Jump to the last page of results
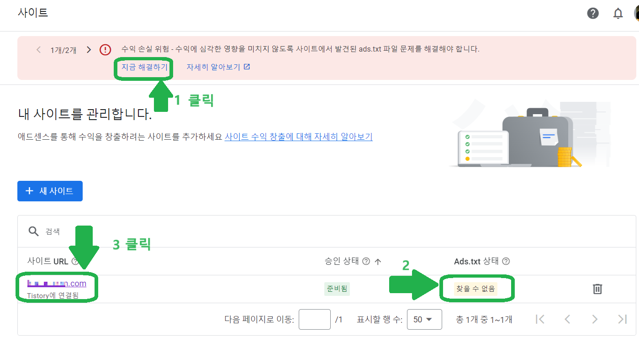 (x=622, y=319)
